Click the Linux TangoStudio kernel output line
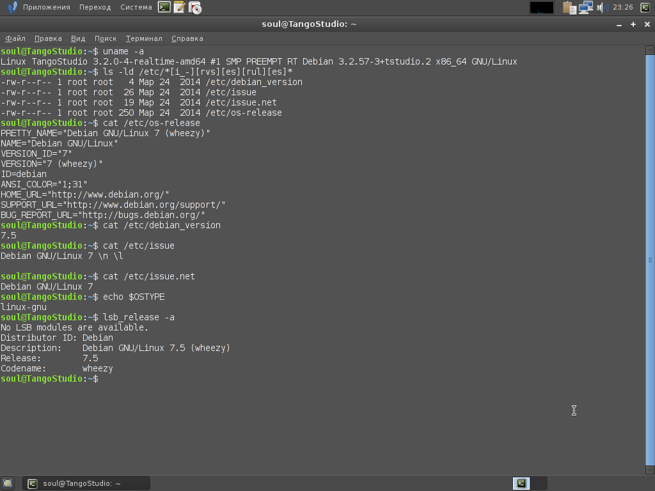Viewport: 655px width, 491px height. point(258,62)
